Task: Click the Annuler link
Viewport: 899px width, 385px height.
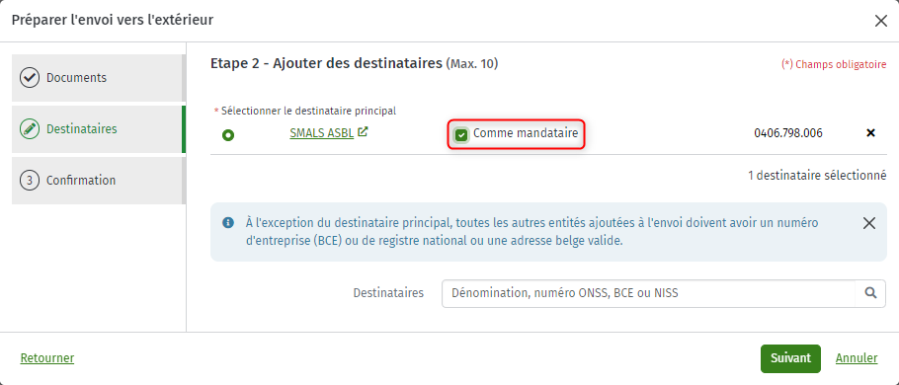Action: 857,358
